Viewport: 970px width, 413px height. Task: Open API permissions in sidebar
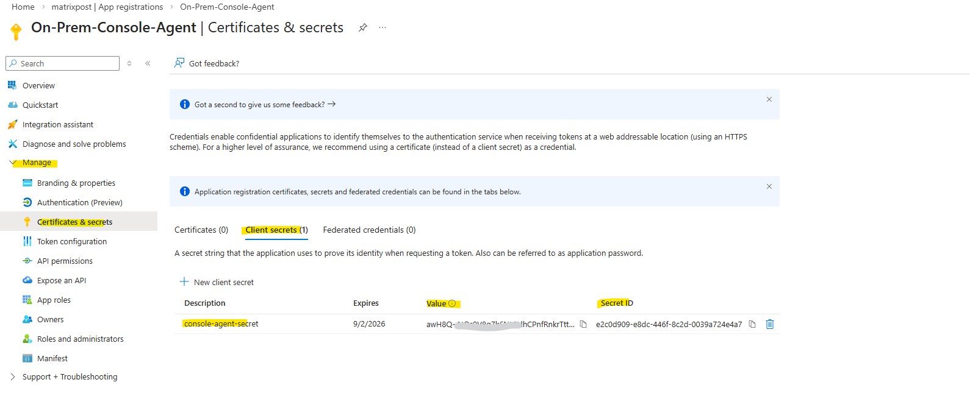[65, 261]
